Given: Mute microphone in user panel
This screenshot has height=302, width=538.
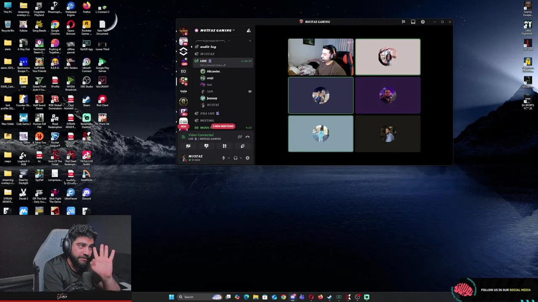Looking at the screenshot, I should (223, 158).
